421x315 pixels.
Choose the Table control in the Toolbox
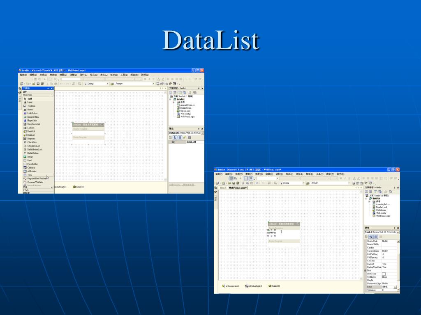click(x=28, y=175)
